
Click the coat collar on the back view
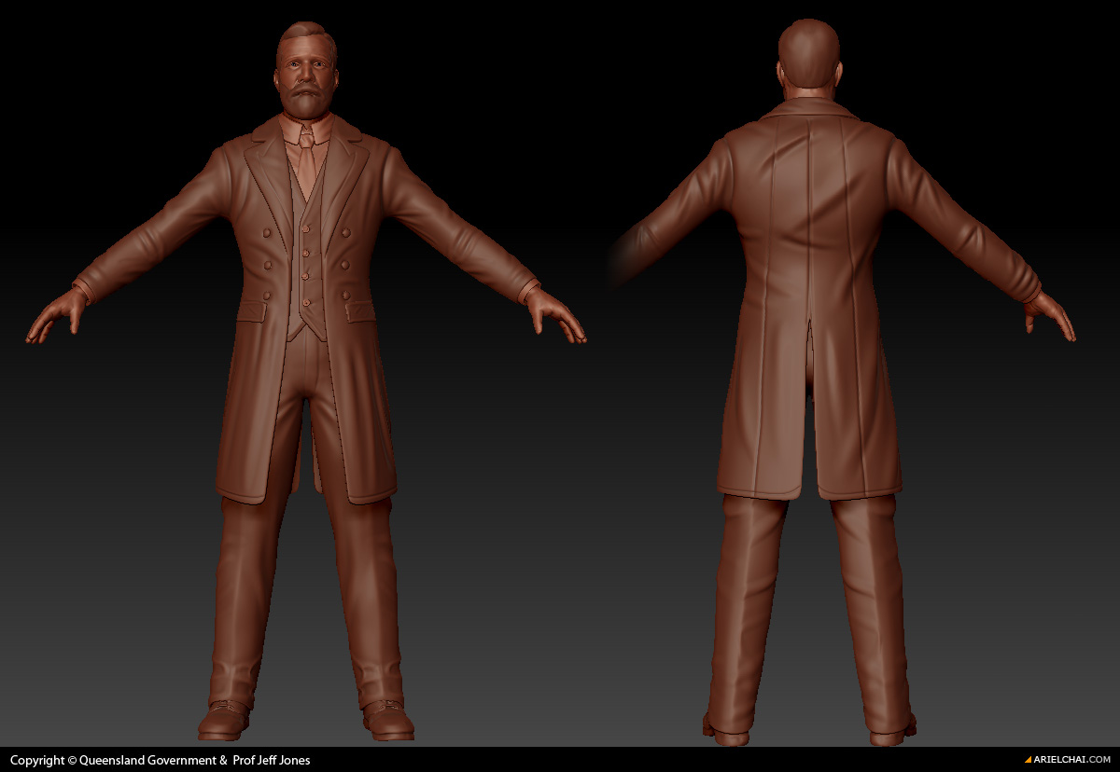pyautogui.click(x=808, y=110)
